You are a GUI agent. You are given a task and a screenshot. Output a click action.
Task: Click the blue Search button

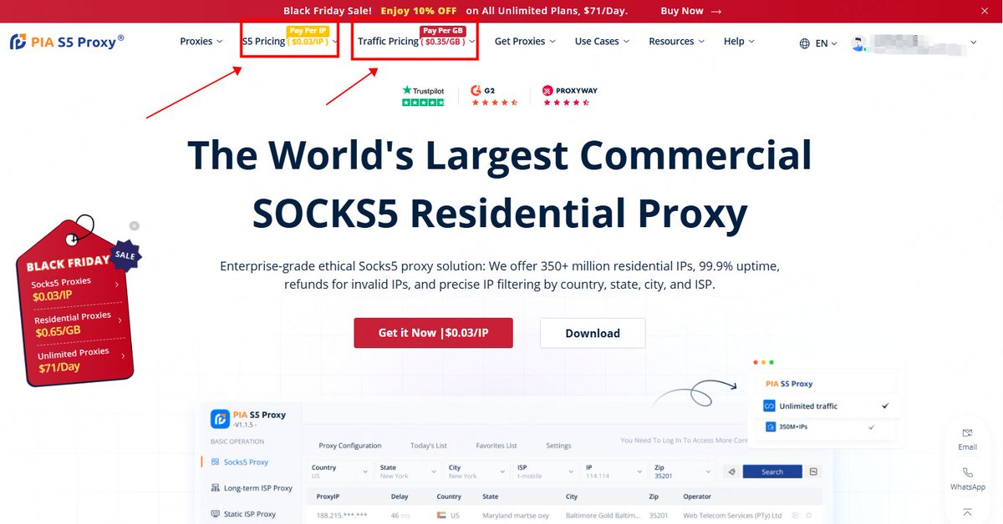point(771,471)
